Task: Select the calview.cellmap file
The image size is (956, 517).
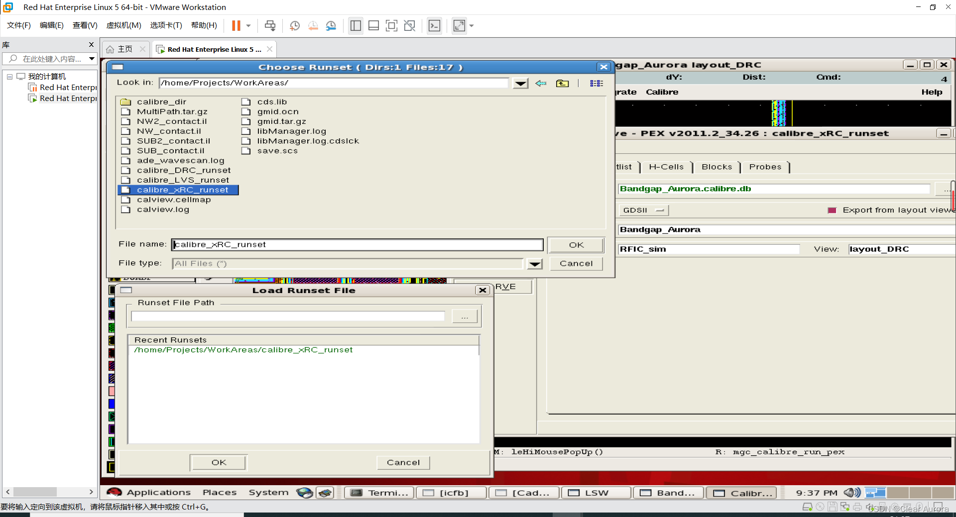Action: tap(166, 200)
